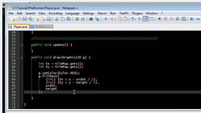Click the Print toolbar icon
Screen dimensions: 201x113
[x=49, y=19]
